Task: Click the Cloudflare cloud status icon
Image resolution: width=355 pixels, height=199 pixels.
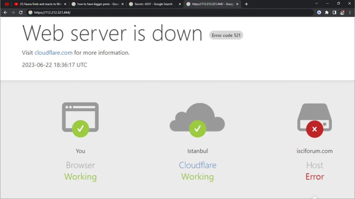Action: 197,120
